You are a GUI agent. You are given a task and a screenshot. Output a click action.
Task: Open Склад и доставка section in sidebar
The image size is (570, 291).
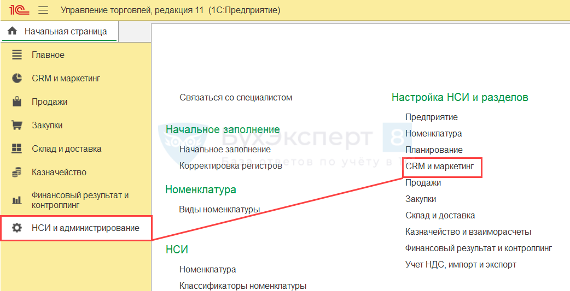point(67,149)
